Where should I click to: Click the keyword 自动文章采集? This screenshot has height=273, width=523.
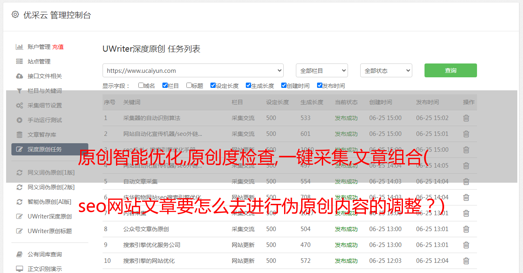(x=140, y=181)
